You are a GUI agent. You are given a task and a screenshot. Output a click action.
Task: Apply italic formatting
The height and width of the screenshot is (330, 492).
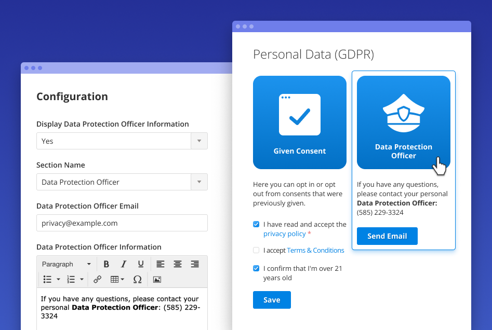124,264
